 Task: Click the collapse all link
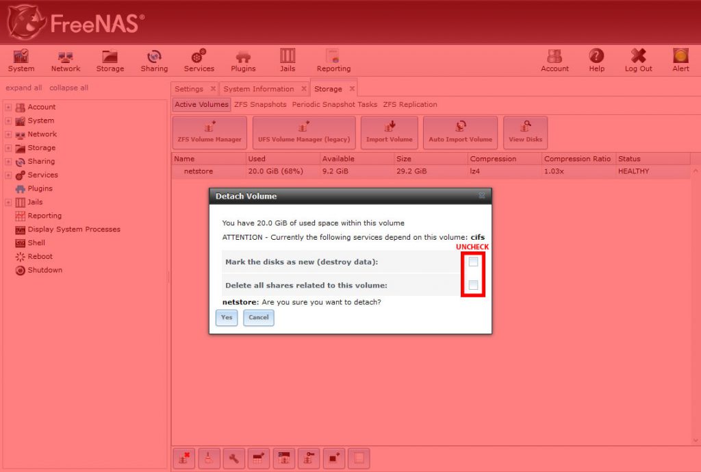tap(69, 88)
